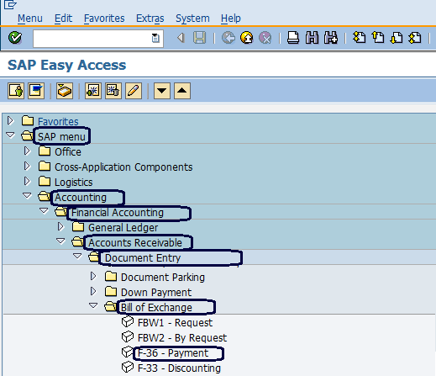Click the yellow Exit arrow icon
The height and width of the screenshot is (376, 436).
(246, 38)
